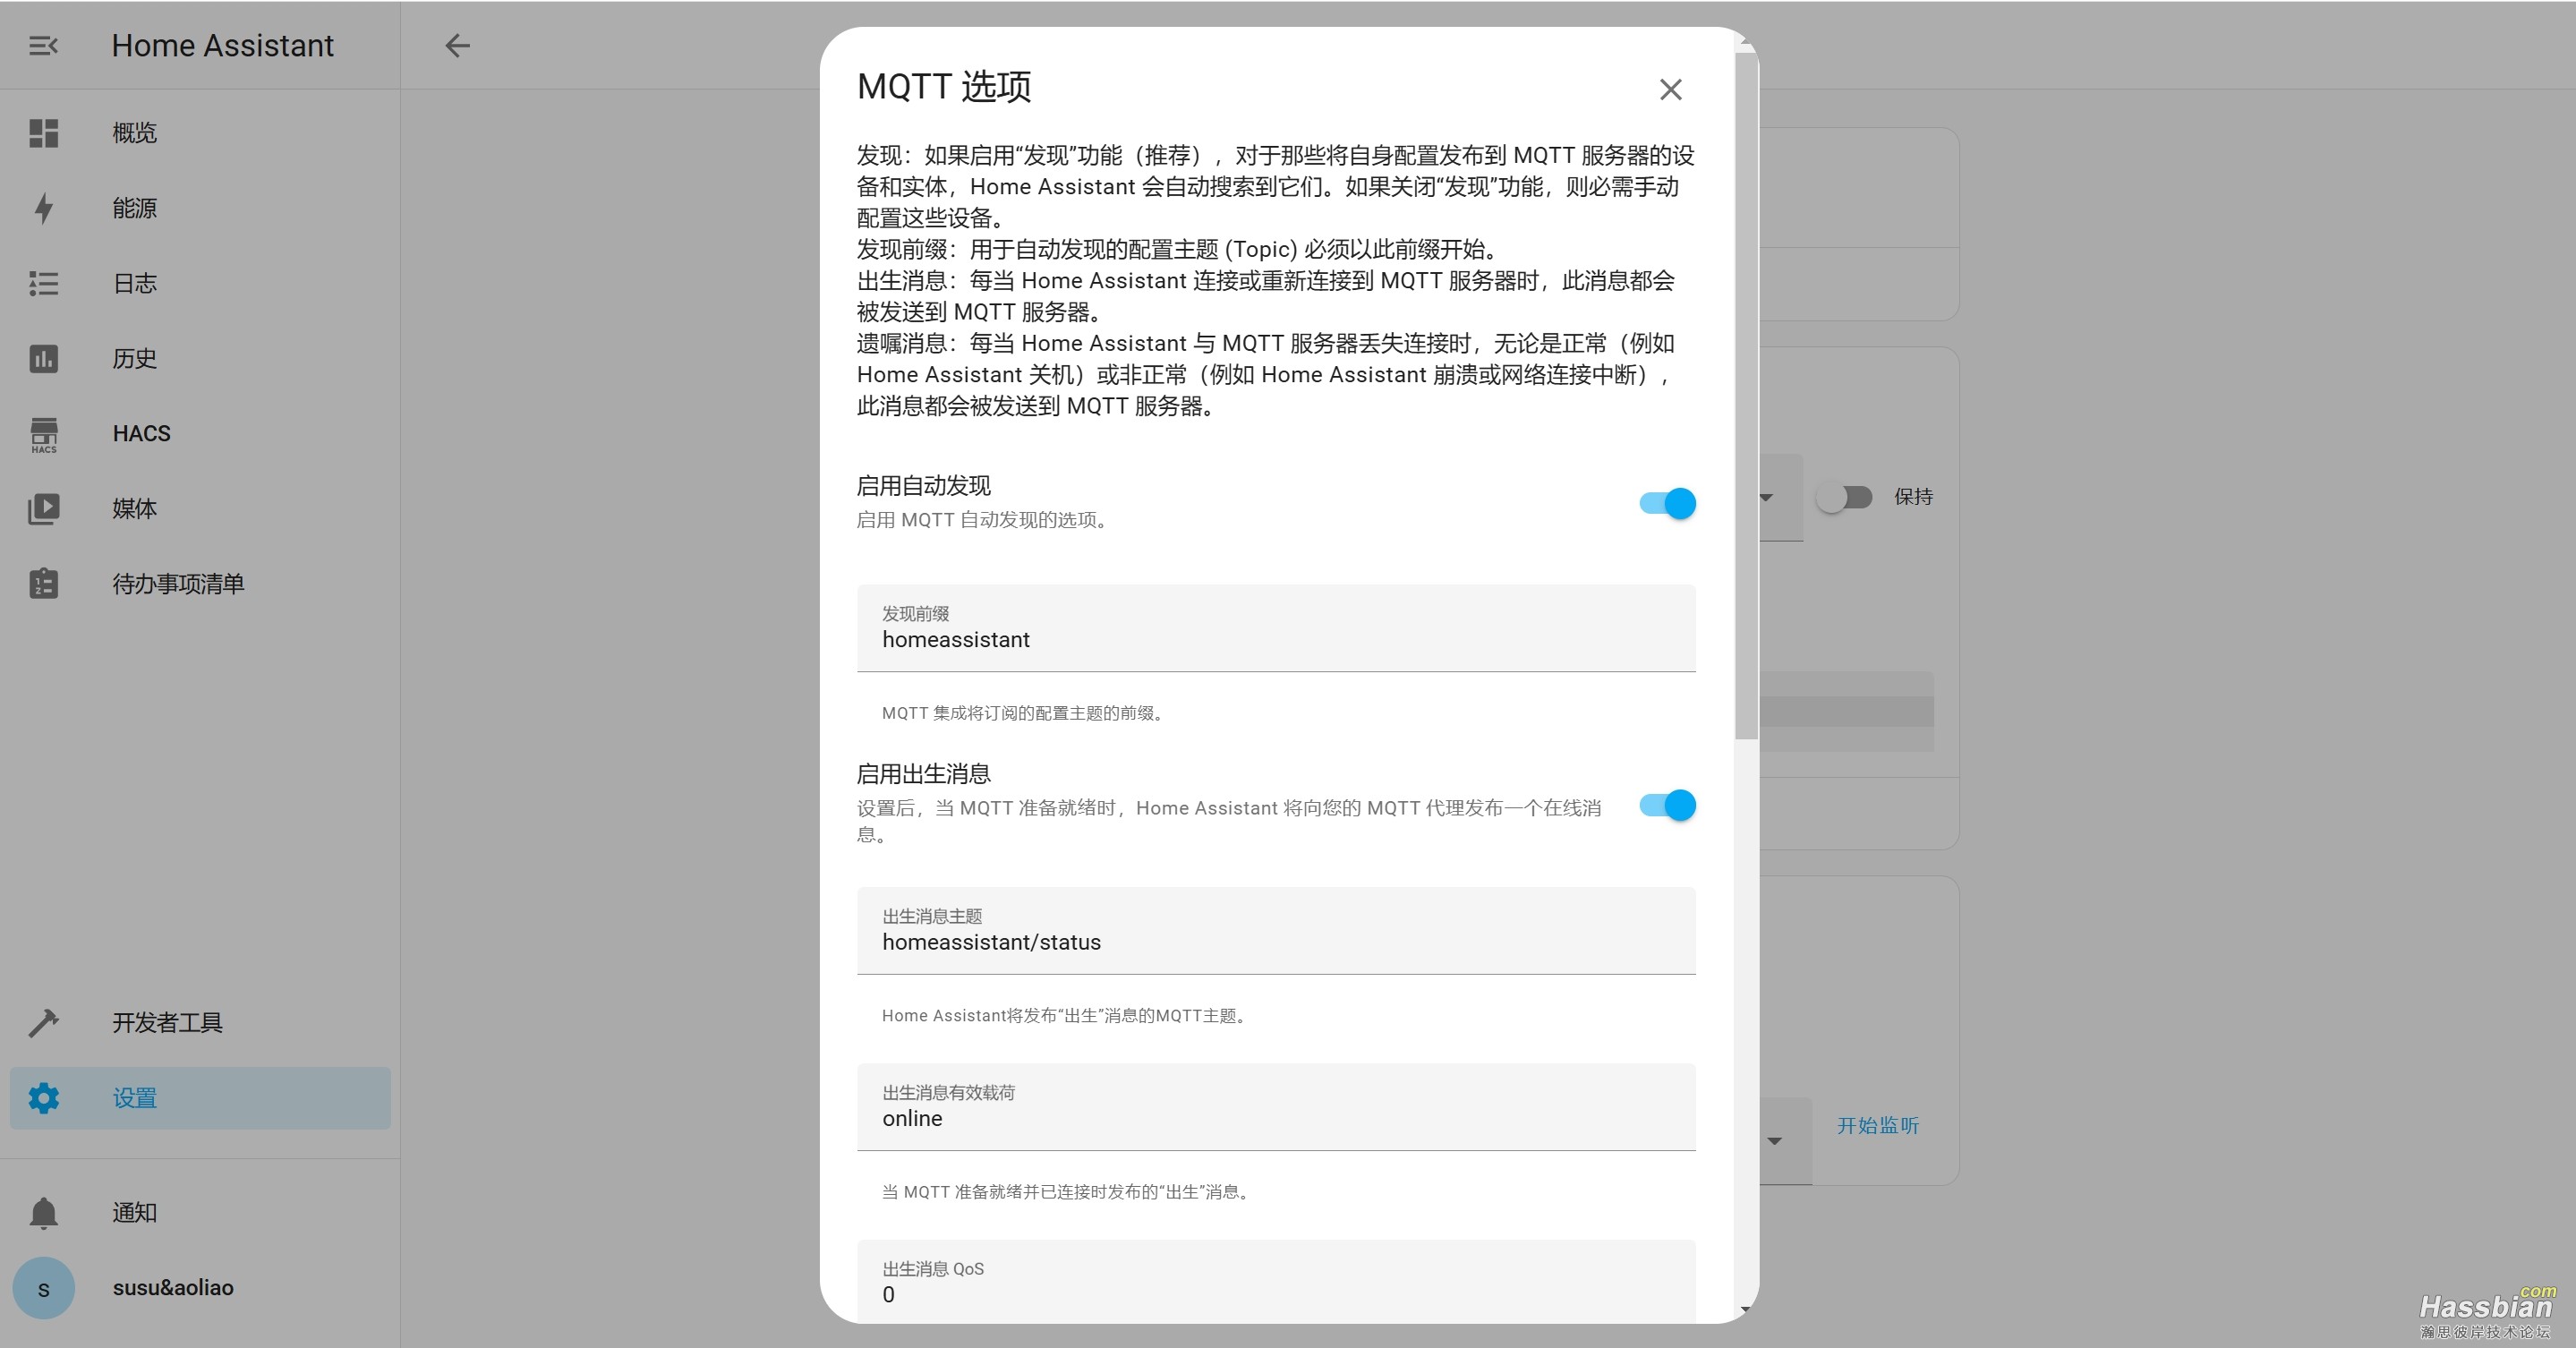Close the MQTT 选项 dialog
The width and height of the screenshot is (2576, 1348).
tap(1671, 90)
